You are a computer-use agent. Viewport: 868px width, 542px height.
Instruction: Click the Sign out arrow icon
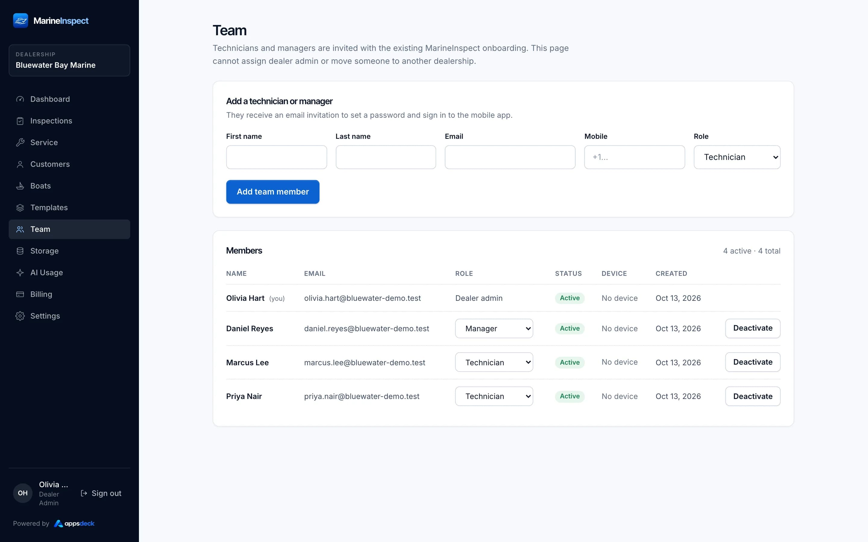84,493
